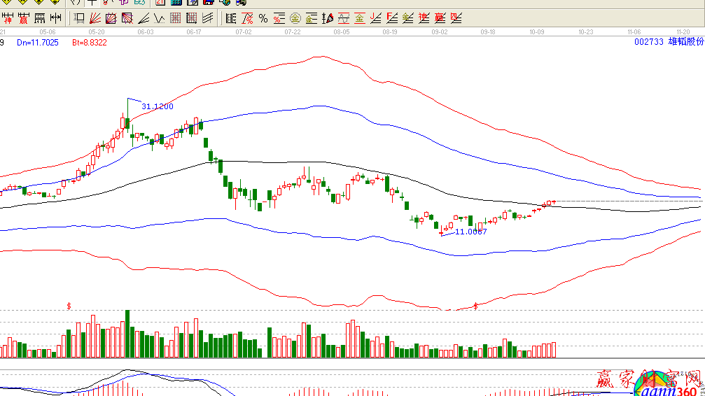The image size is (705, 396).
Task: Select the red J angle lines icon
Action: click(x=376, y=18)
